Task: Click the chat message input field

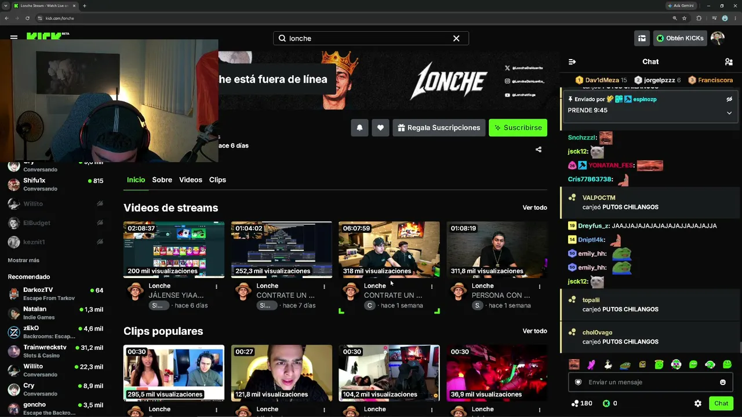Action: (x=650, y=382)
